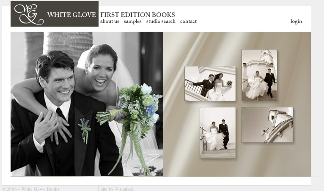This screenshot has height=191, width=324.
Task: Select the FIRST EDITION BOOKS heading
Action: [137, 15]
